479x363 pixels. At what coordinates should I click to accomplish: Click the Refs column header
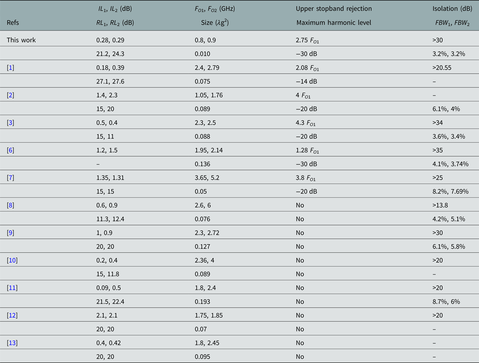tap(13, 22)
